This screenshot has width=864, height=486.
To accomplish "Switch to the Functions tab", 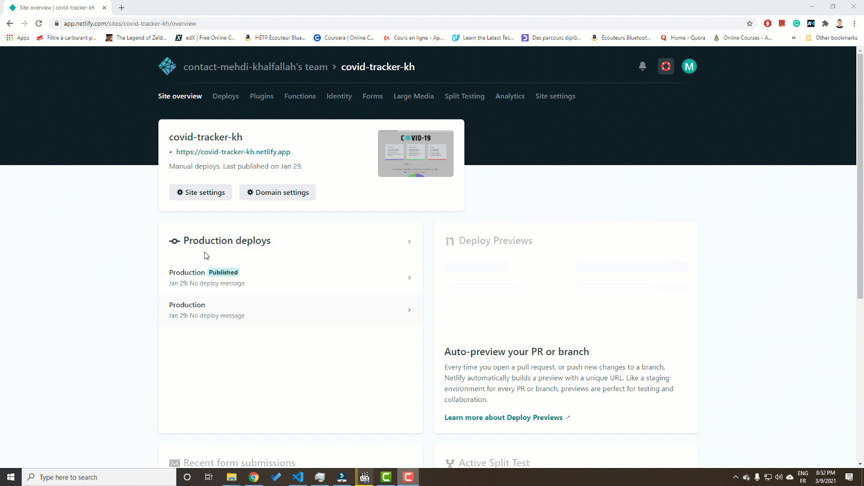I will [300, 96].
